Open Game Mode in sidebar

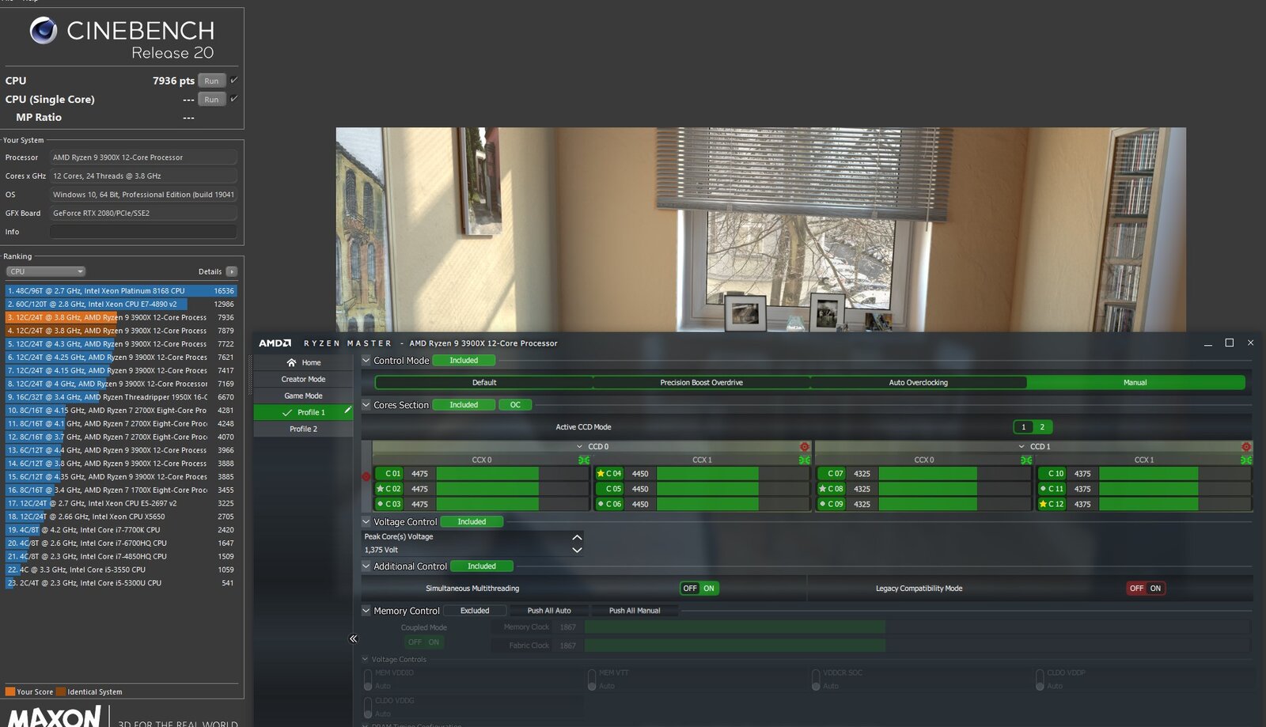coord(303,396)
